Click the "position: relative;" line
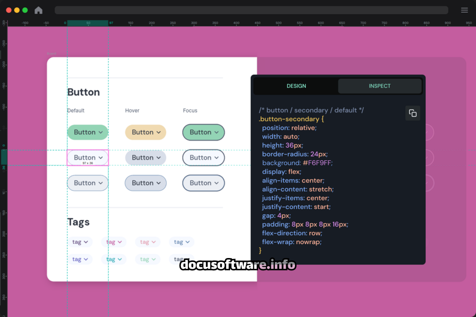This screenshot has height=317, width=476. [289, 128]
